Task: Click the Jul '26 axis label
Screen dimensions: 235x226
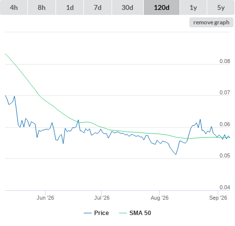Action: pos(102,198)
